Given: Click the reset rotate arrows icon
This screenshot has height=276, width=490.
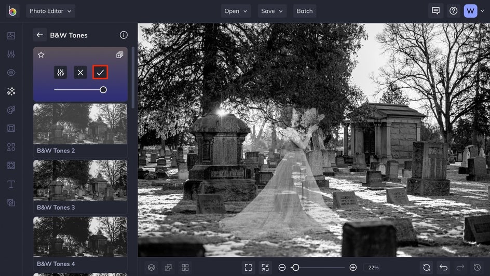Looking at the screenshot, I should (427, 267).
